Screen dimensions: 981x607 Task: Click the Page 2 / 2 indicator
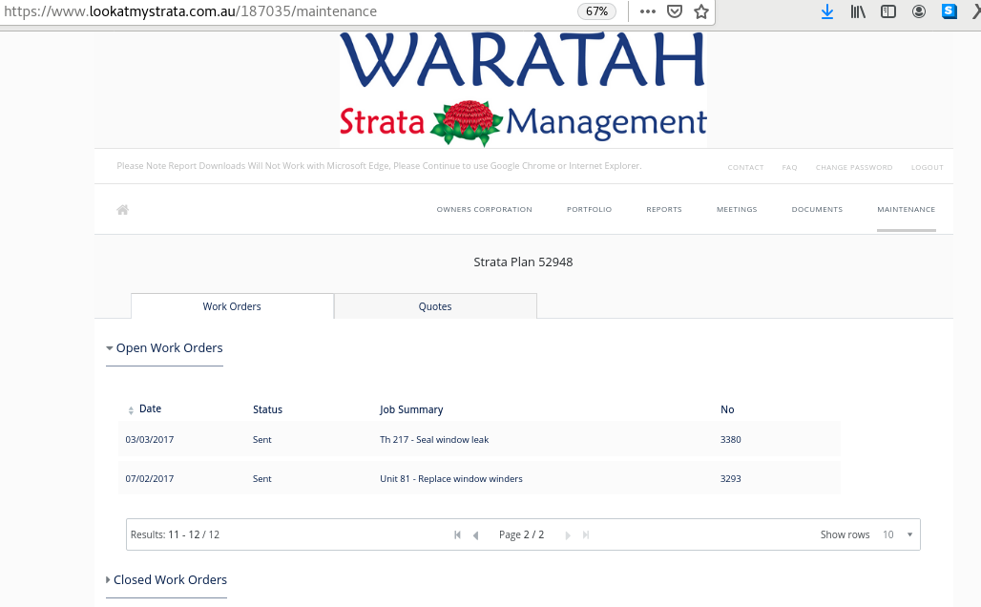pyautogui.click(x=521, y=535)
